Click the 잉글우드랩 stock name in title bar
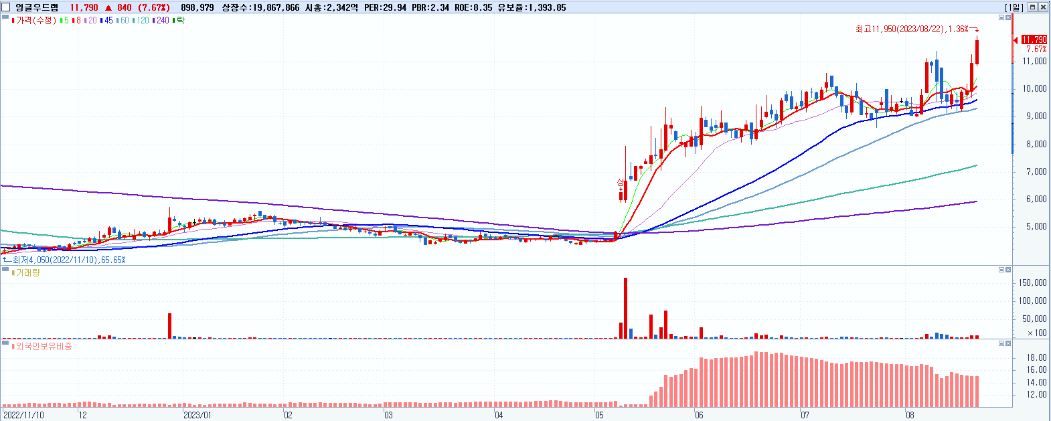 pyautogui.click(x=37, y=7)
